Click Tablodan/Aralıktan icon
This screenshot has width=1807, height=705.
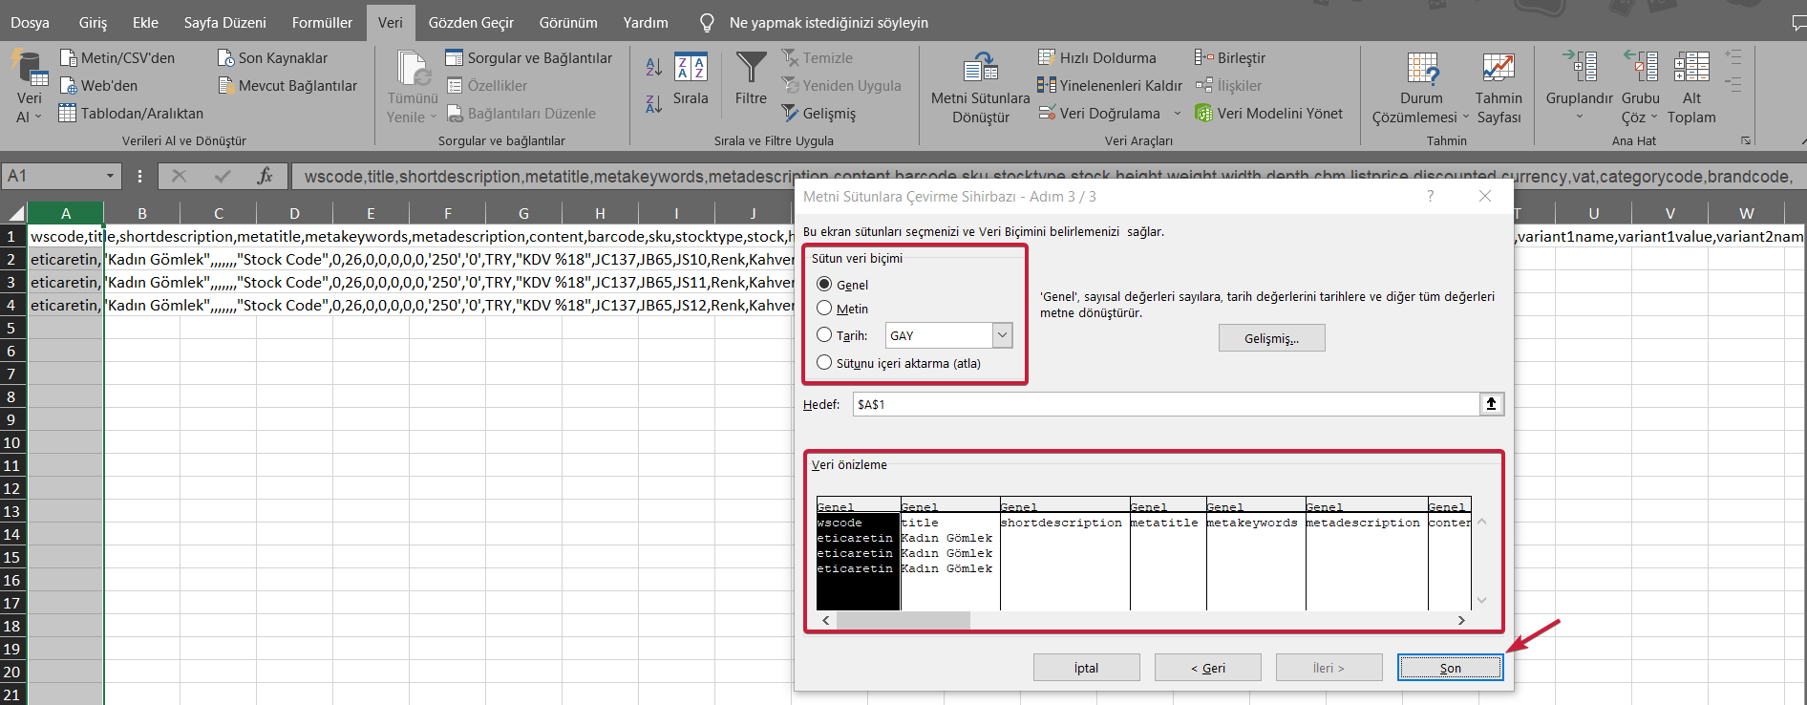click(x=68, y=113)
